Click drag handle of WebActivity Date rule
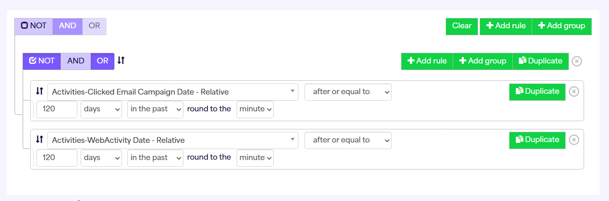 tap(40, 139)
